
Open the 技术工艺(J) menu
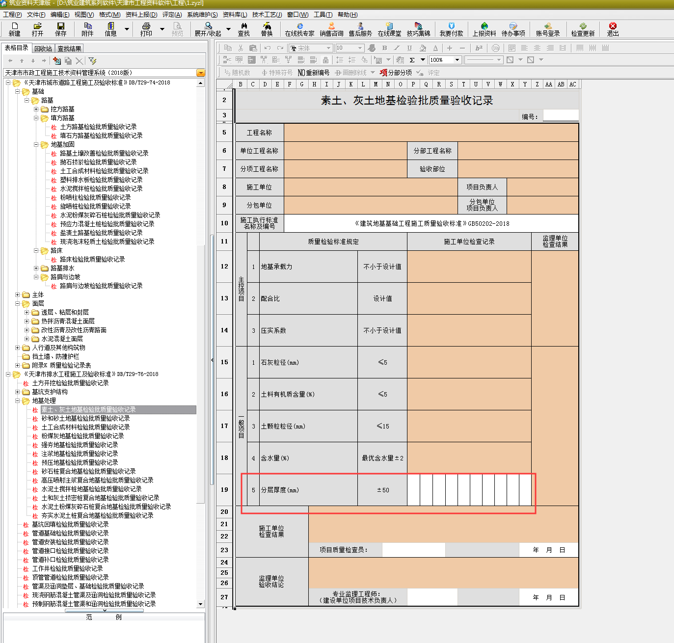[x=267, y=15]
